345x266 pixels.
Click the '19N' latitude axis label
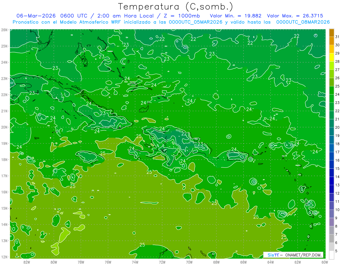click(4, 143)
